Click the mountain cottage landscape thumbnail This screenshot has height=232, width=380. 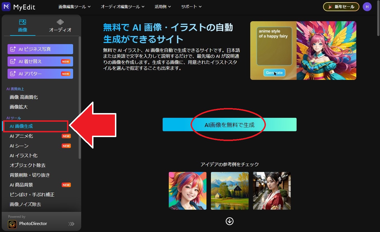[230, 191]
